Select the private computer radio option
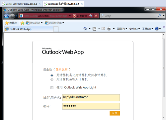 [52, 79]
